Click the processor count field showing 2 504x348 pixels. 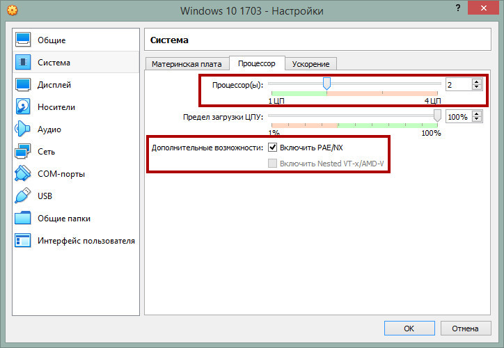pos(459,84)
